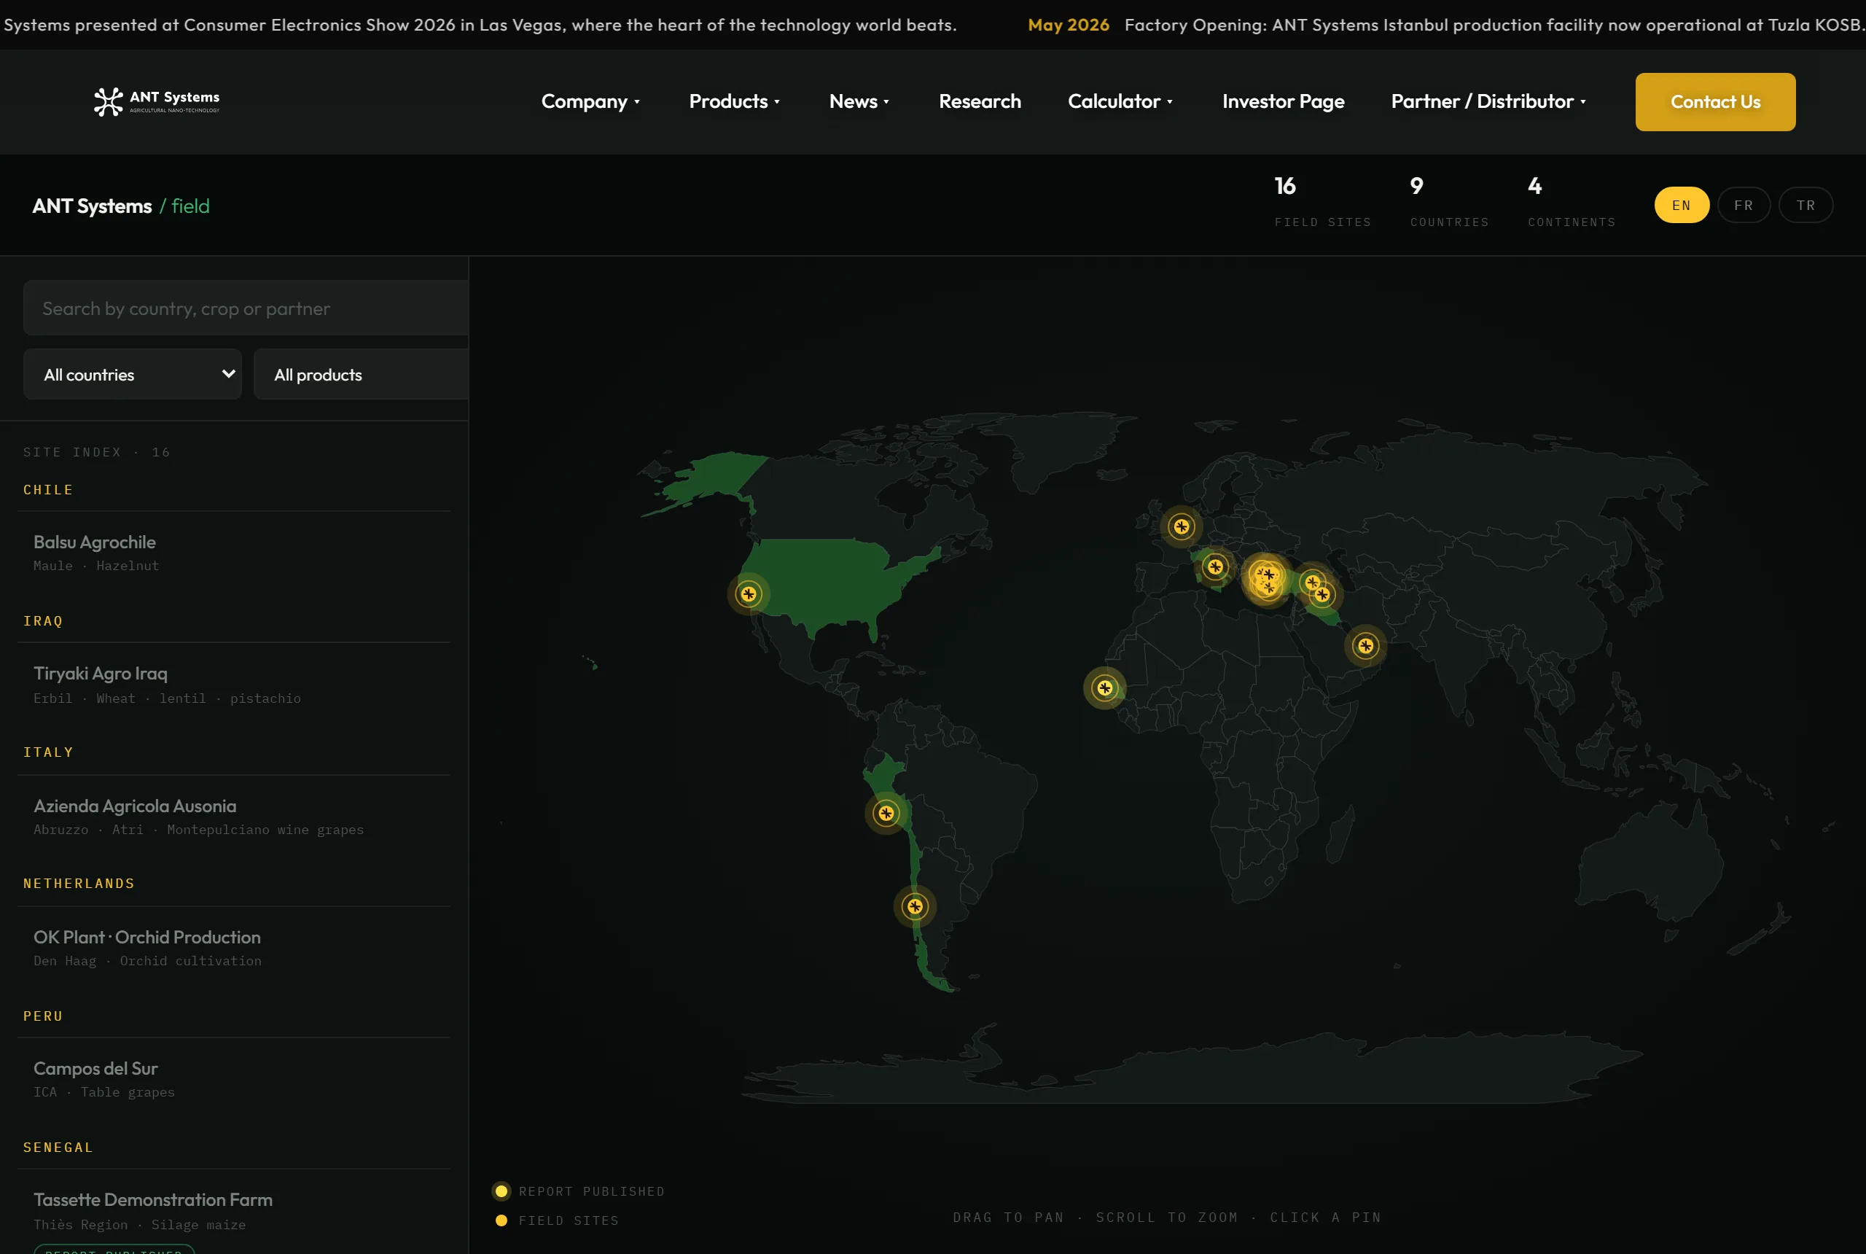The width and height of the screenshot is (1866, 1254).
Task: Click the CHILE country heading
Action: [48, 489]
